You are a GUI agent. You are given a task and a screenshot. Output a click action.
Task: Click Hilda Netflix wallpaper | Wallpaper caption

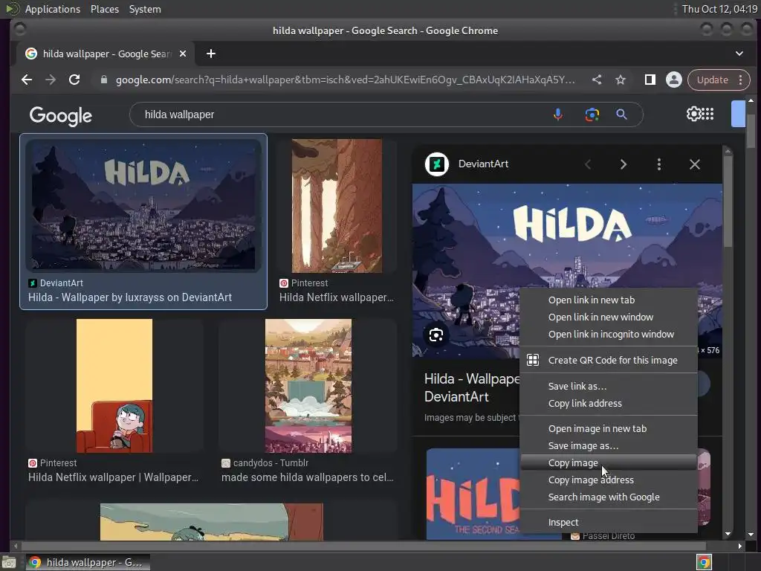tap(113, 477)
